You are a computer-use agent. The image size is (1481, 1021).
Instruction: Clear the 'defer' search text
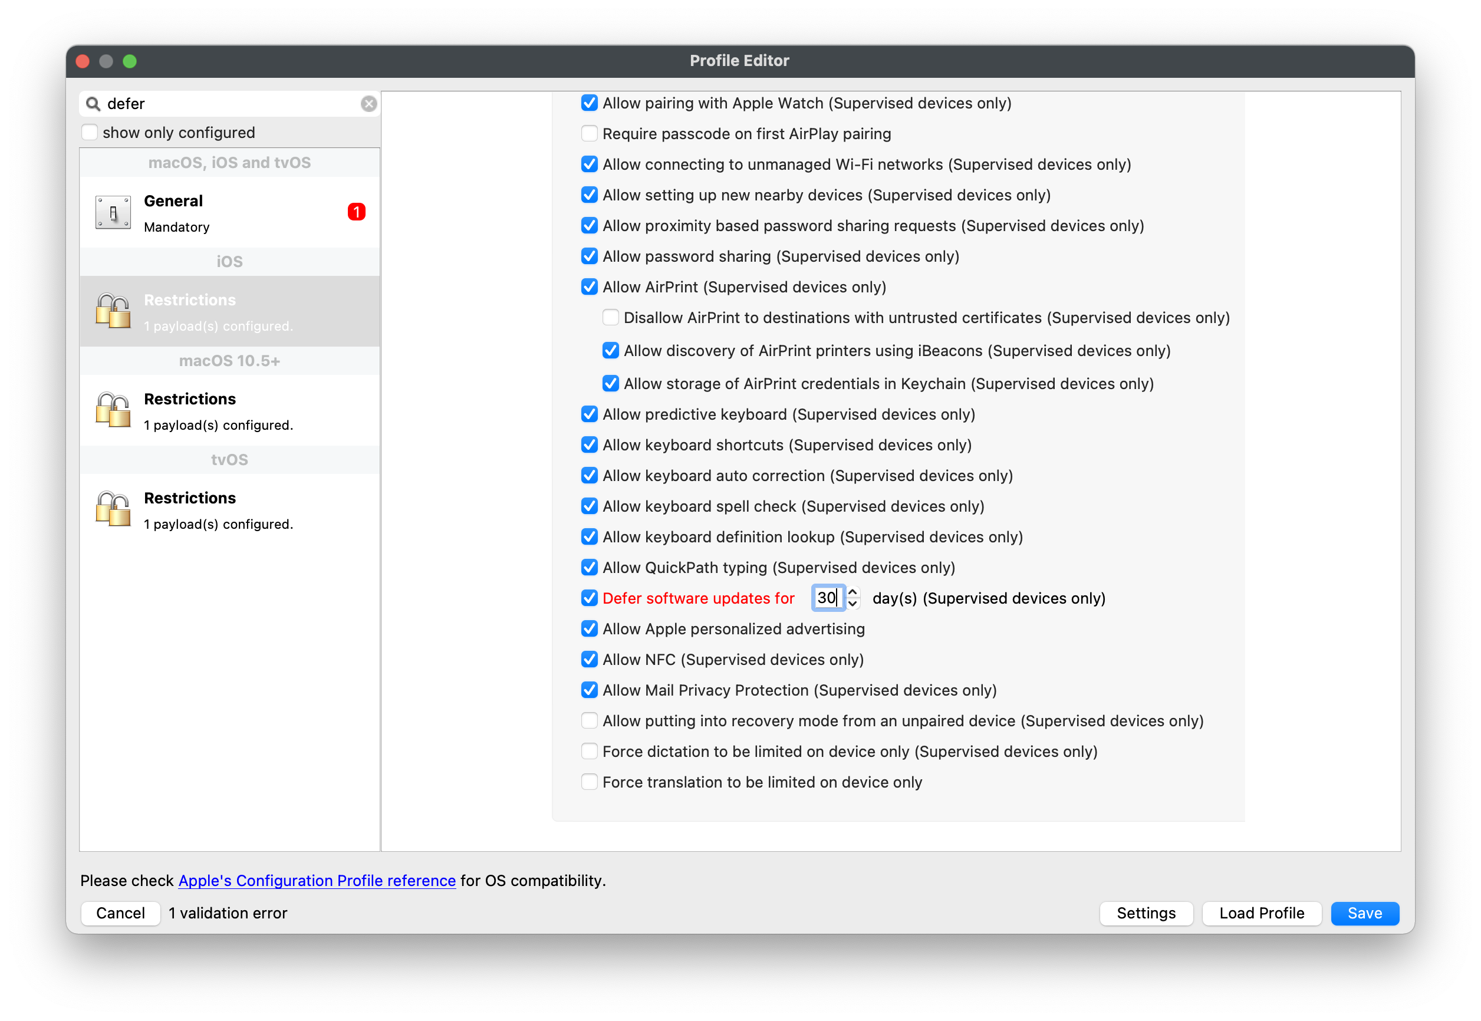point(368,104)
